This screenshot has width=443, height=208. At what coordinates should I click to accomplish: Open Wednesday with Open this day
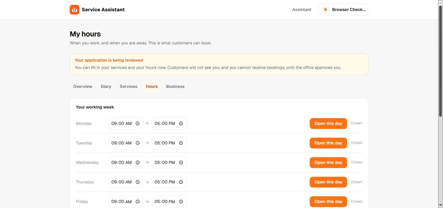(x=328, y=162)
